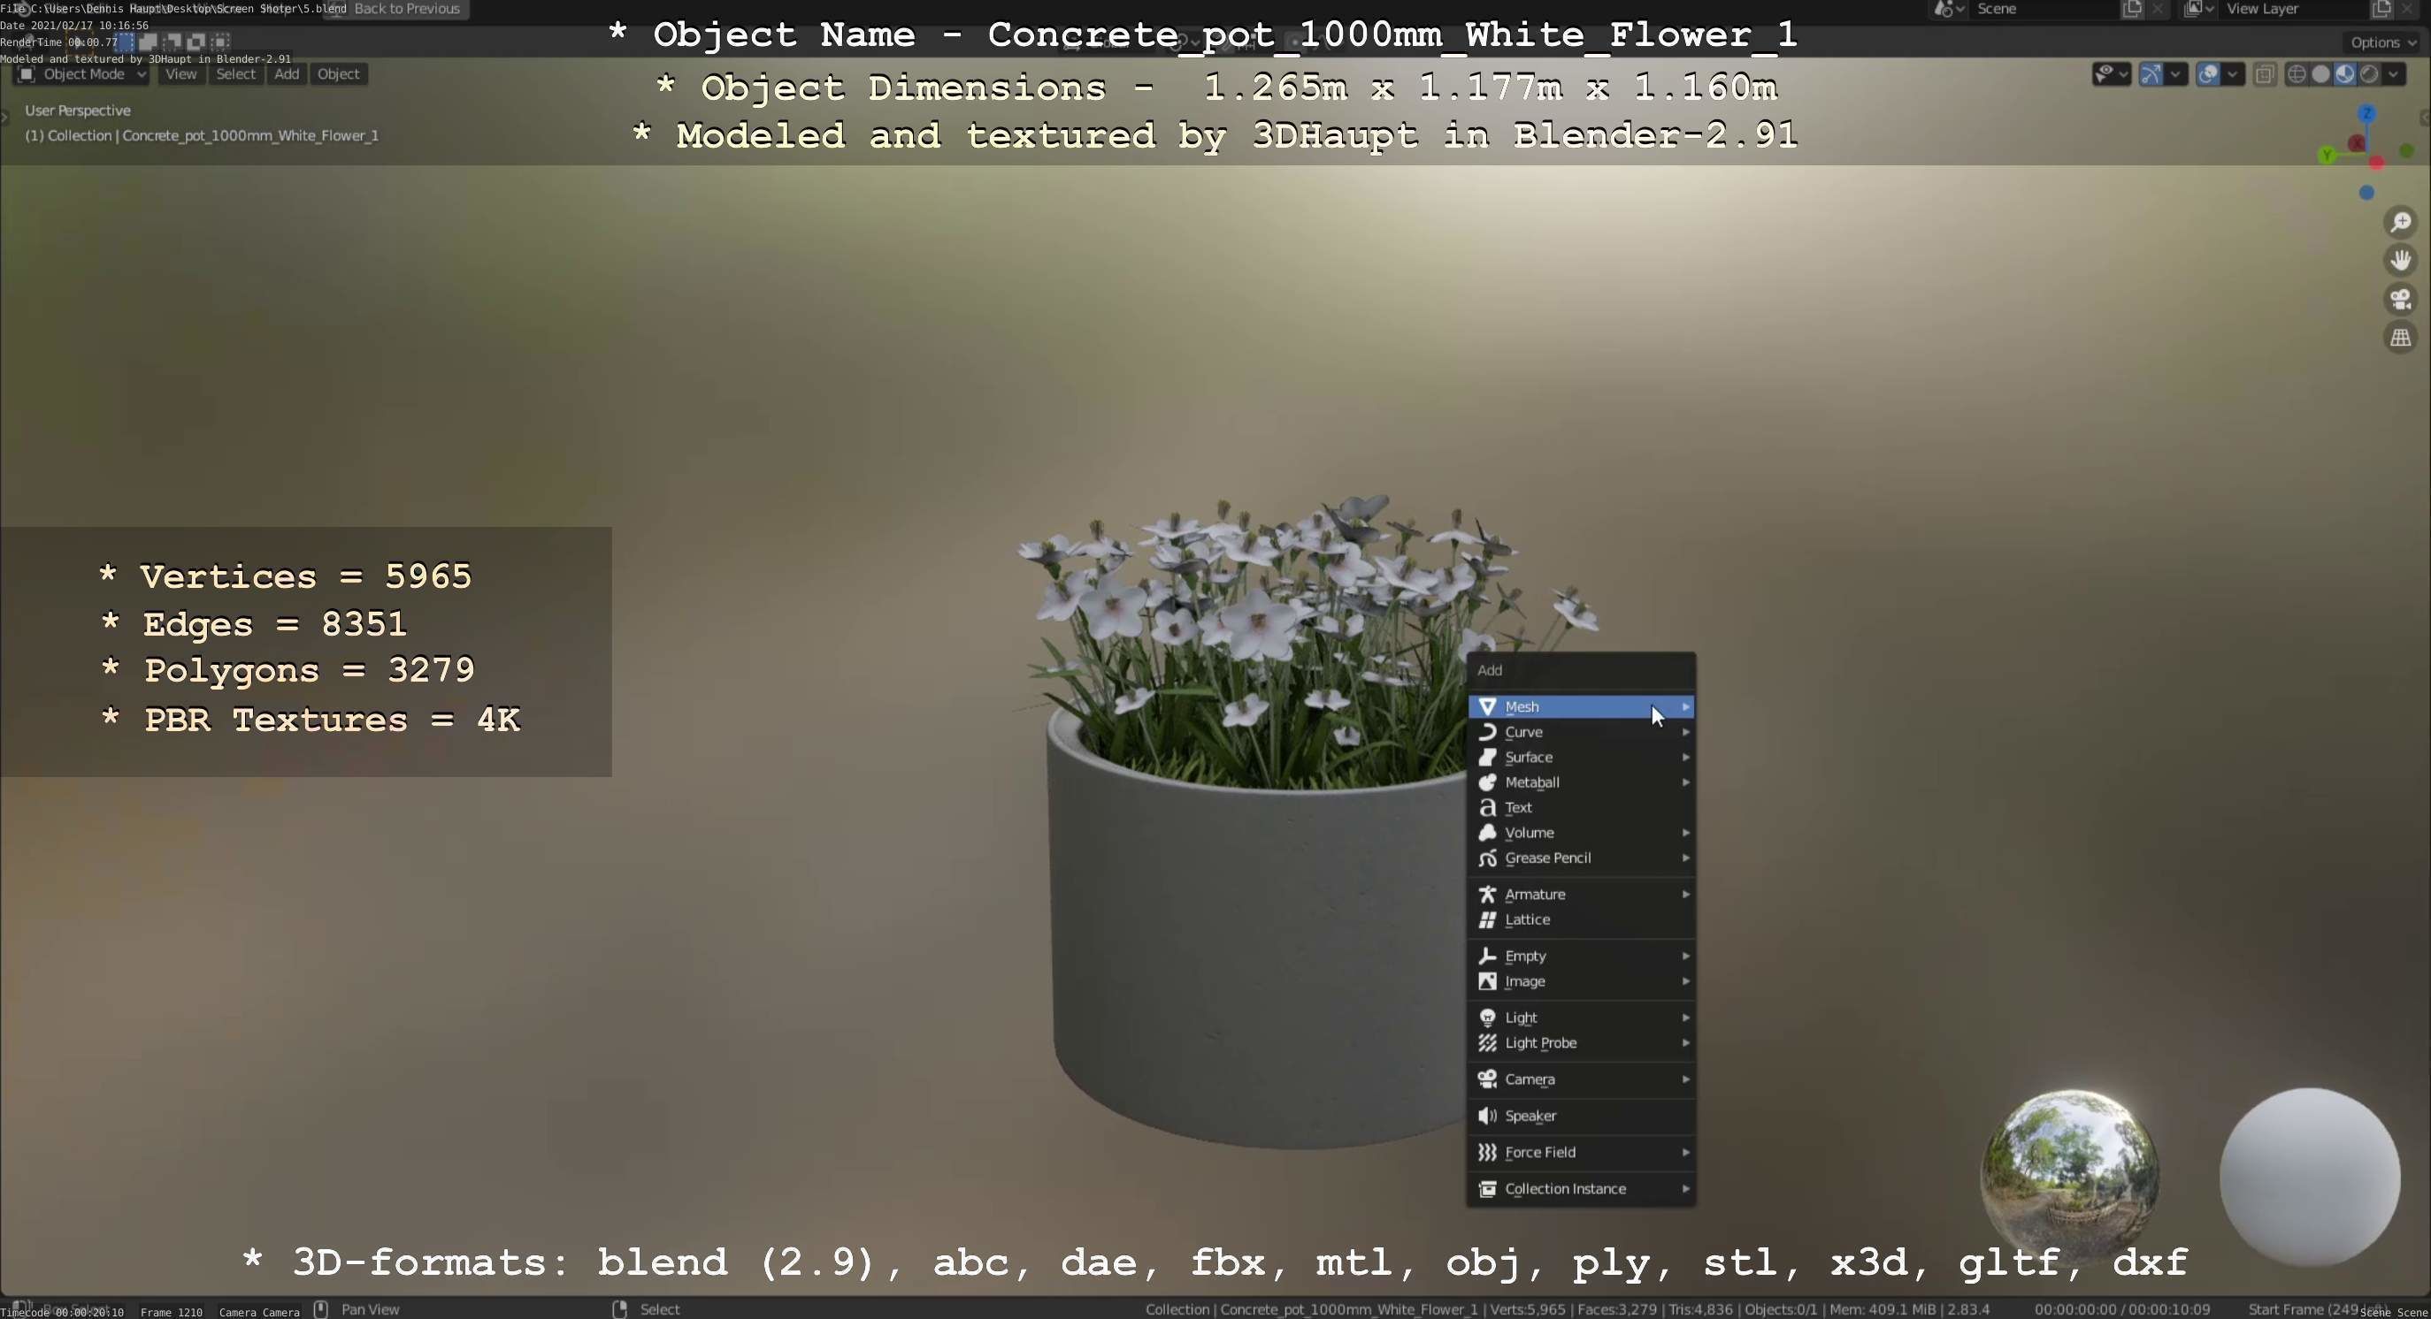Viewport: 2431px width, 1319px height.
Task: Select rendered viewport shading sphere
Action: pyautogui.click(x=2369, y=74)
